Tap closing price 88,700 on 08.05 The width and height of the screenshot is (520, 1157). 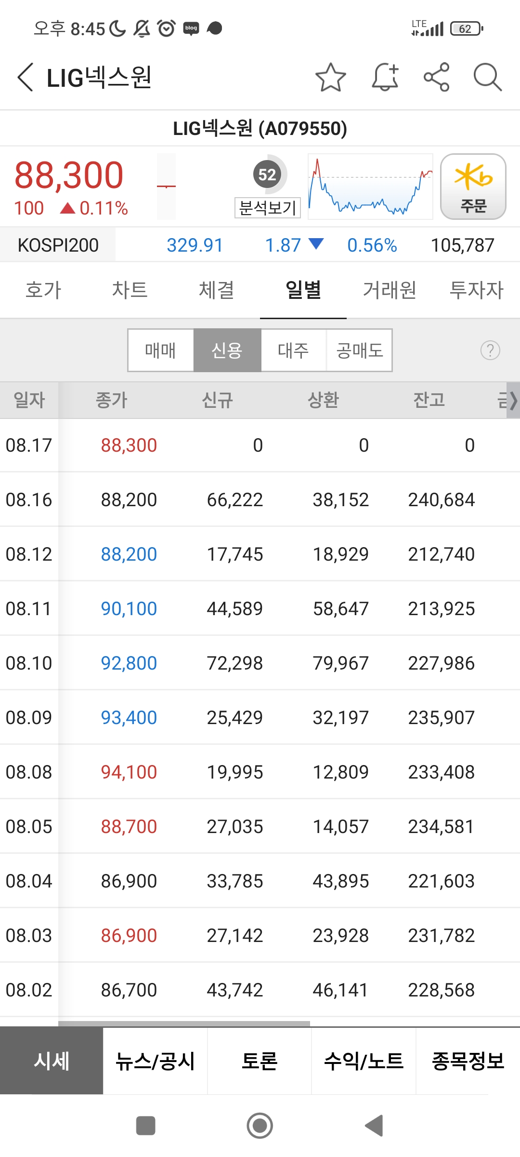(129, 827)
